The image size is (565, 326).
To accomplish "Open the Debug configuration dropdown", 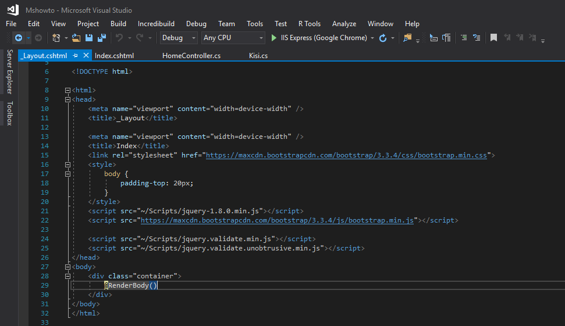I will click(x=179, y=38).
